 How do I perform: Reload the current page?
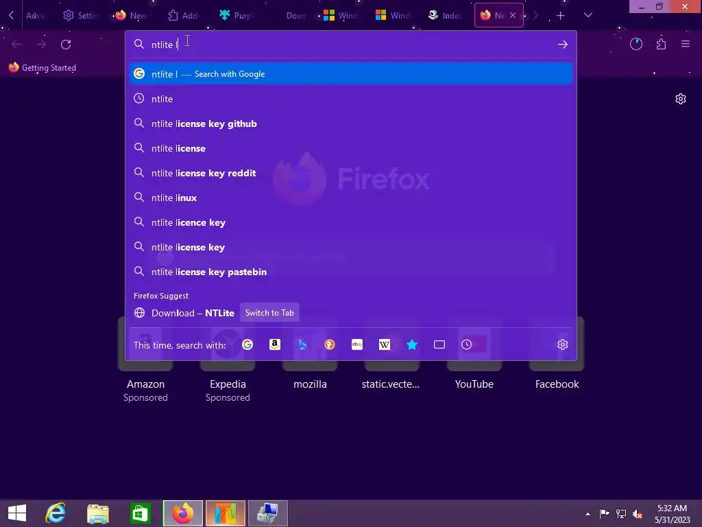(x=66, y=45)
